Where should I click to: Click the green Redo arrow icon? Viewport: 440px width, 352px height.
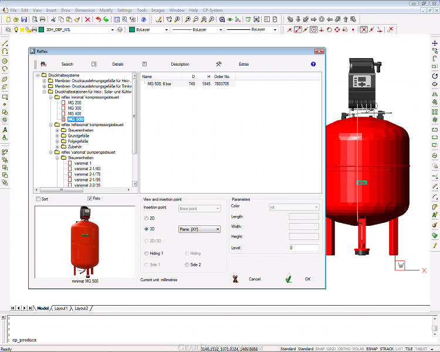coord(106,19)
